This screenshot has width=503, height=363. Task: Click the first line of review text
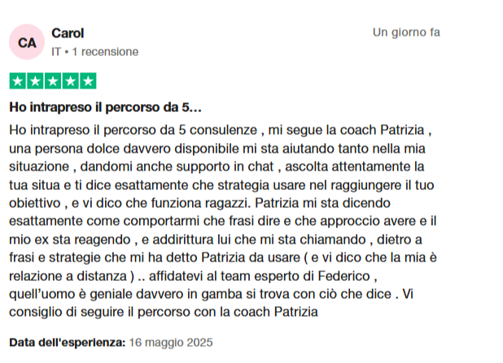(x=220, y=130)
